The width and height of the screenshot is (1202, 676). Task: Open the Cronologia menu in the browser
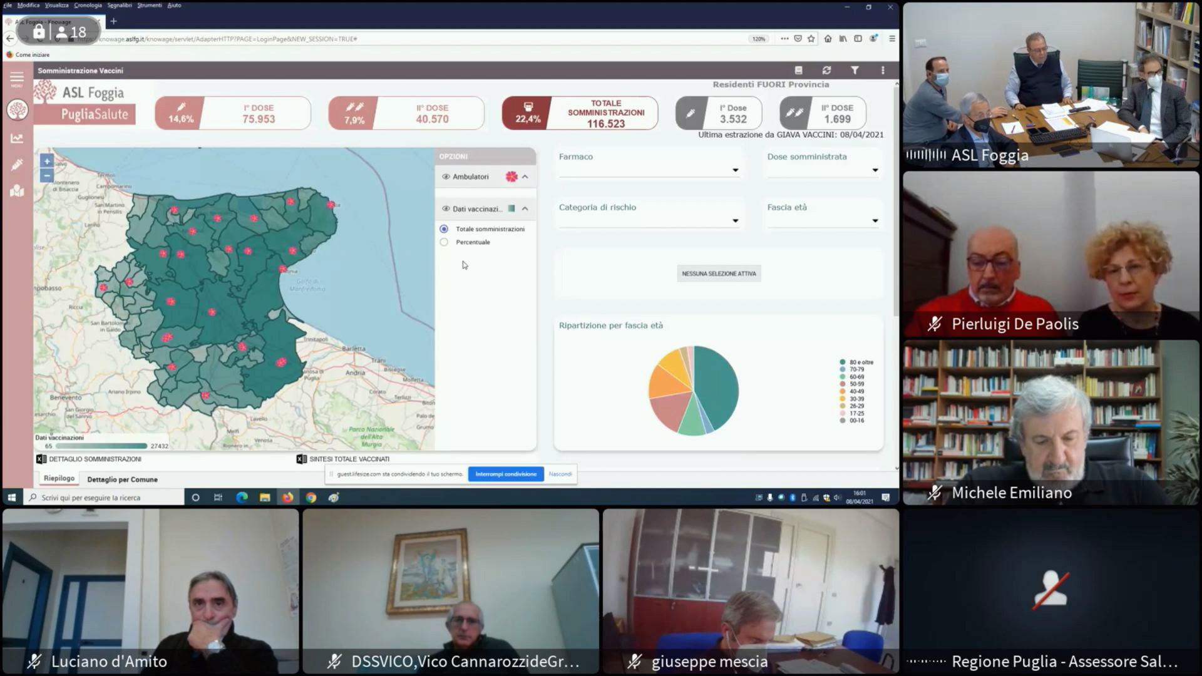pos(88,5)
